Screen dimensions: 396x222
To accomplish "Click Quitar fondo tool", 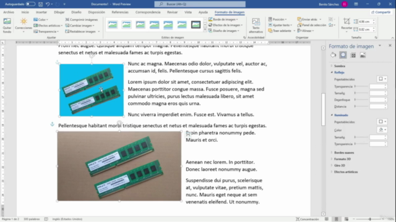I will point(7,25).
